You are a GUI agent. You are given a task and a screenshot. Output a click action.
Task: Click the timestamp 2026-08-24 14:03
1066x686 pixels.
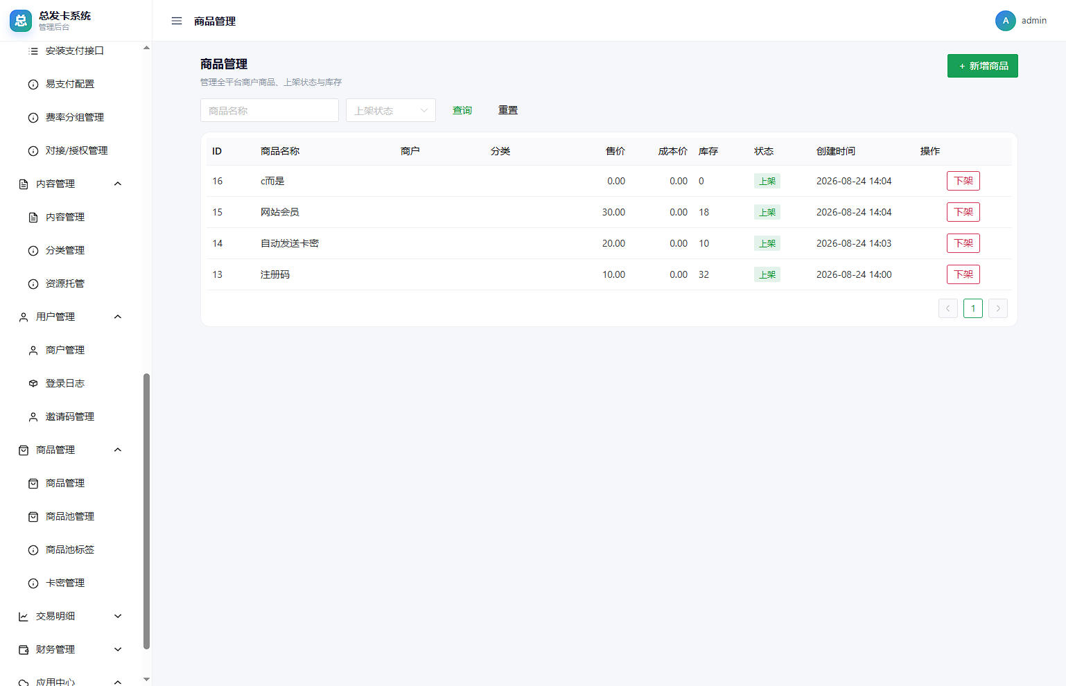pos(854,243)
